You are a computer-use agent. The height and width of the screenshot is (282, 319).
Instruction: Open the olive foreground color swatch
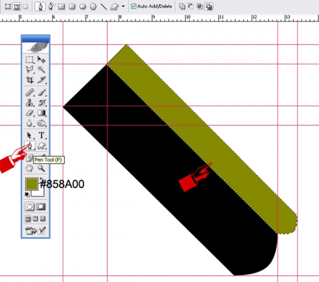(31, 184)
